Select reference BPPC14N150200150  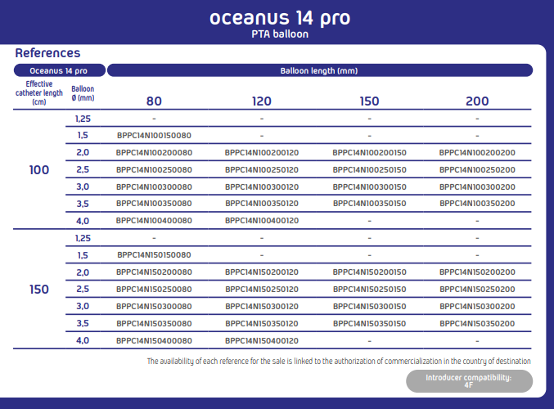[370, 272]
